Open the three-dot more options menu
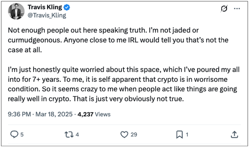 pos(237,9)
